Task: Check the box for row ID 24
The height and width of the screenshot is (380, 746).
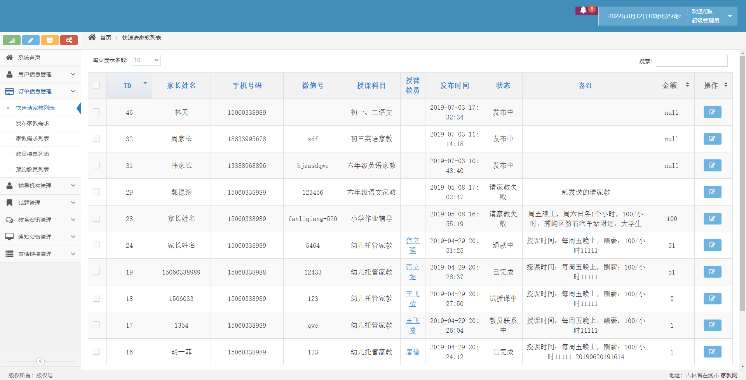Action: pos(96,245)
